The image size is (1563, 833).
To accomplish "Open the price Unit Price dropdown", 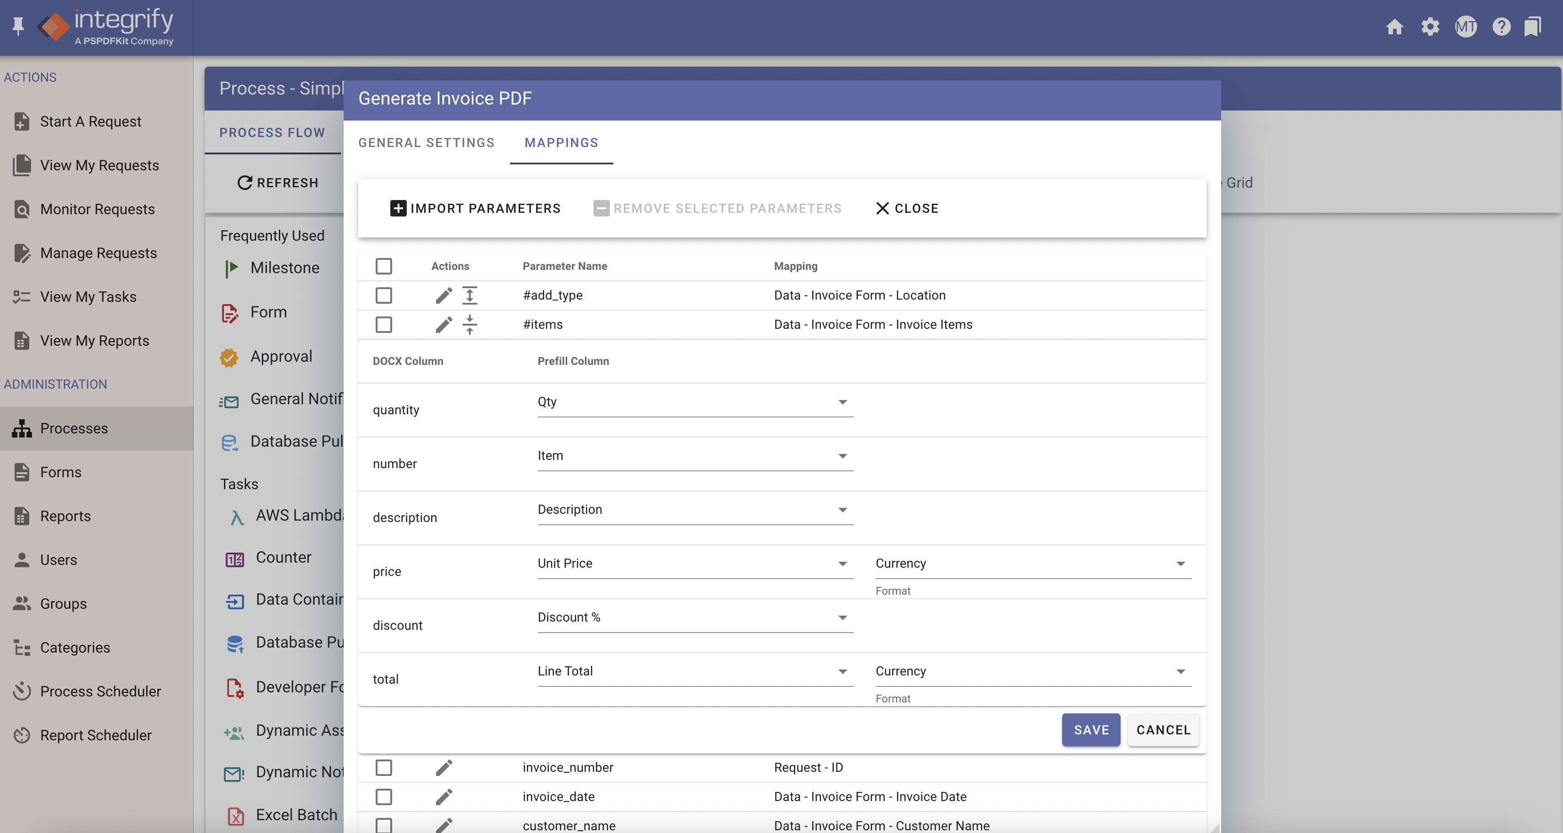I will (695, 564).
